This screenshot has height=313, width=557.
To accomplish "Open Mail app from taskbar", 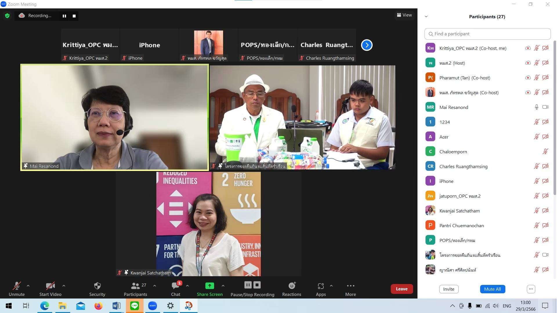I will (80, 306).
